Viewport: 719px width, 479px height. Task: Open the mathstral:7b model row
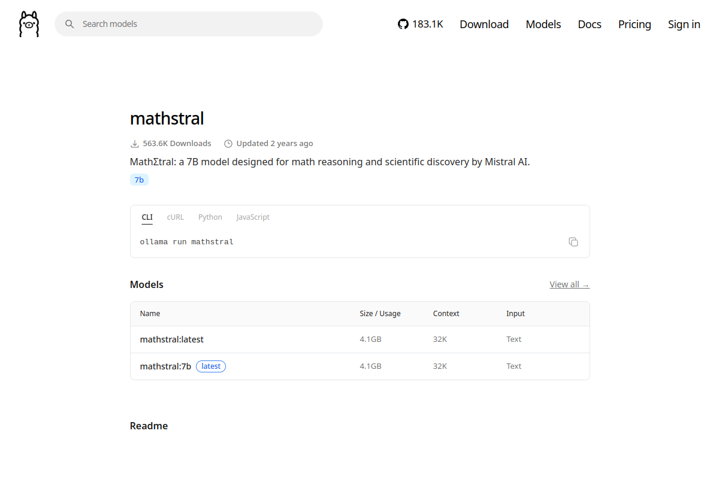[x=360, y=366]
